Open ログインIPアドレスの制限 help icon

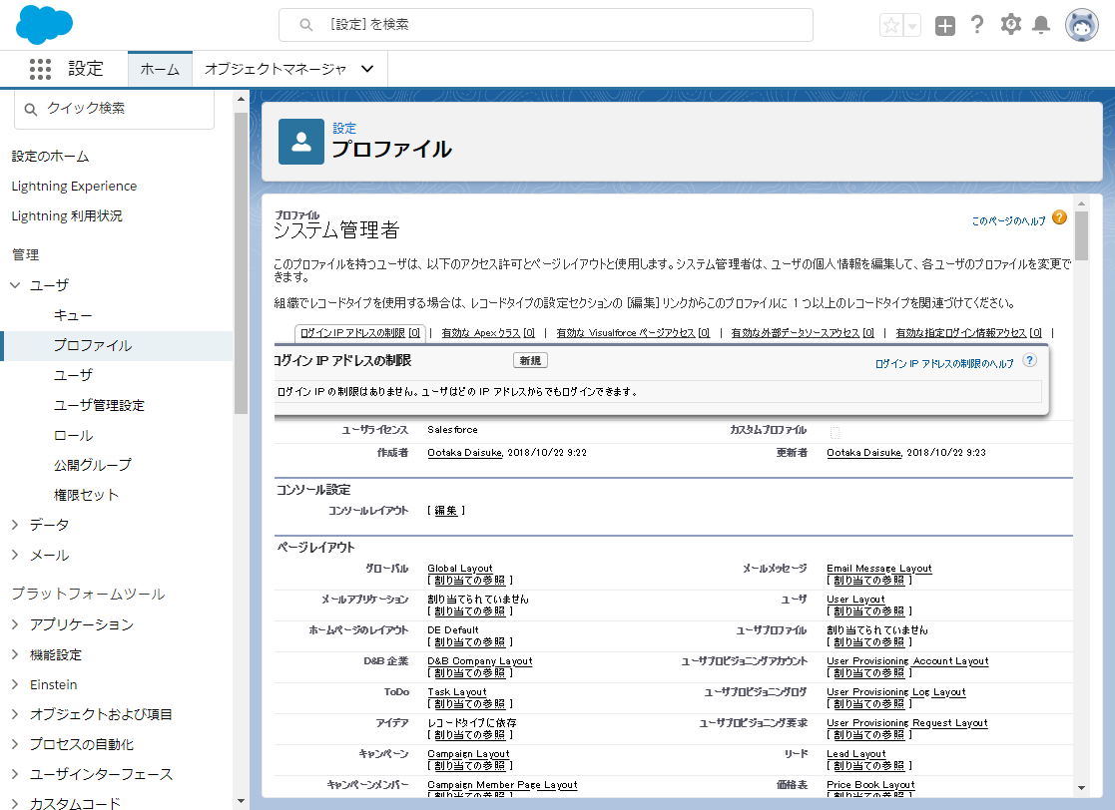coord(1028,362)
